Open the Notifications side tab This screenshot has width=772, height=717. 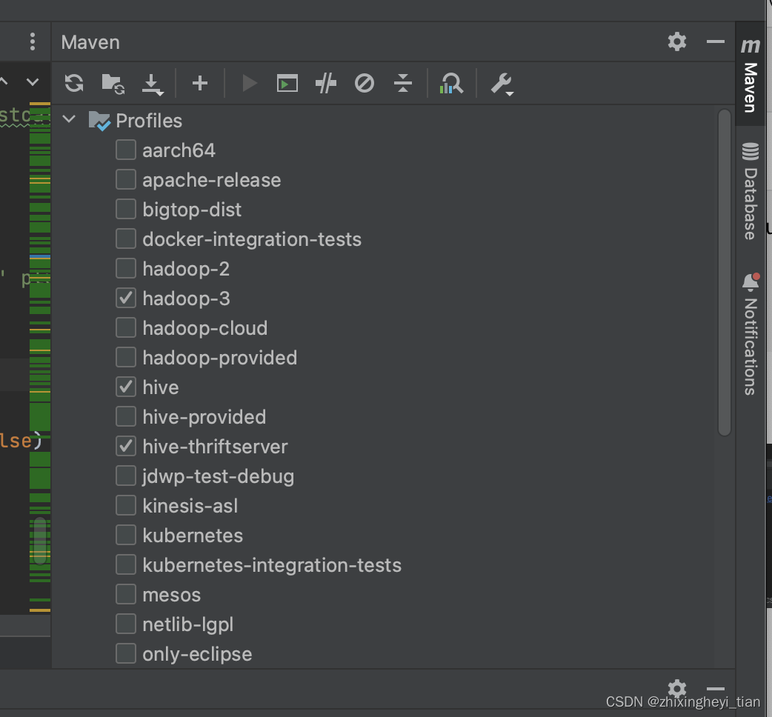[750, 334]
